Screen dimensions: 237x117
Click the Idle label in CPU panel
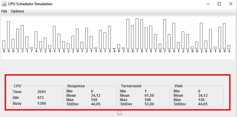click(x=16, y=98)
